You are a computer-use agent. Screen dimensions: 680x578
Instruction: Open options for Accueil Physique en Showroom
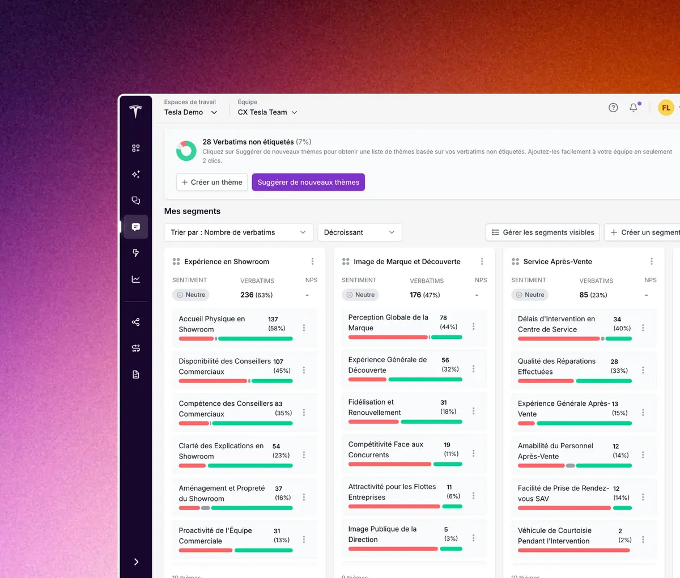tap(304, 328)
